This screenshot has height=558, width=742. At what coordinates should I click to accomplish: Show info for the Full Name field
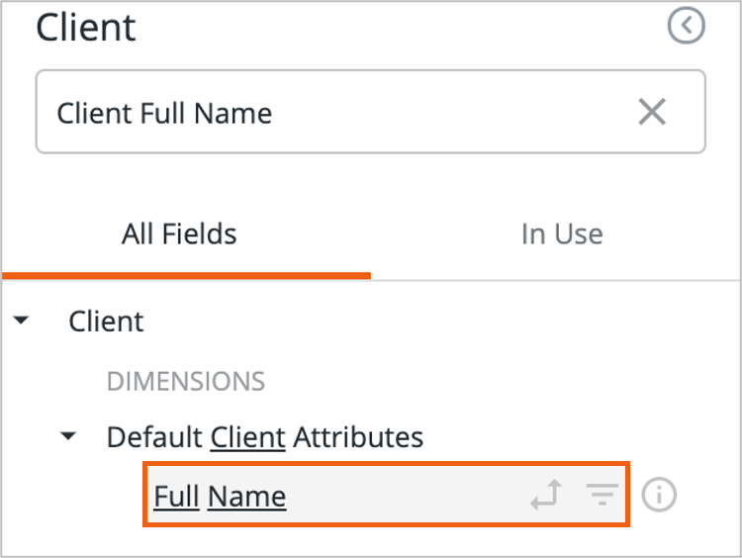660,495
